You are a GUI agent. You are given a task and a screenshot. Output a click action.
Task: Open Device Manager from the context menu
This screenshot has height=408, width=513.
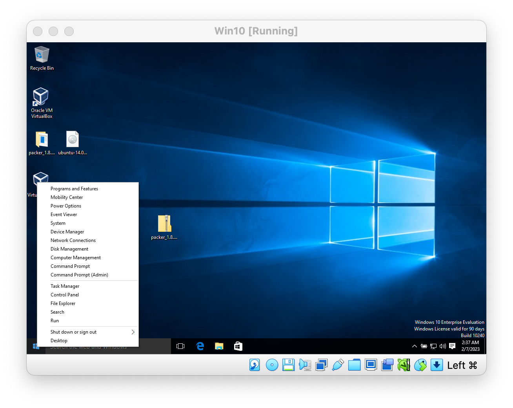pos(67,232)
